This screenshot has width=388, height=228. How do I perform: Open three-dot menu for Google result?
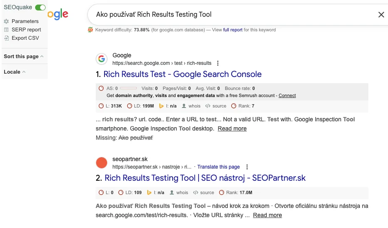(x=218, y=63)
